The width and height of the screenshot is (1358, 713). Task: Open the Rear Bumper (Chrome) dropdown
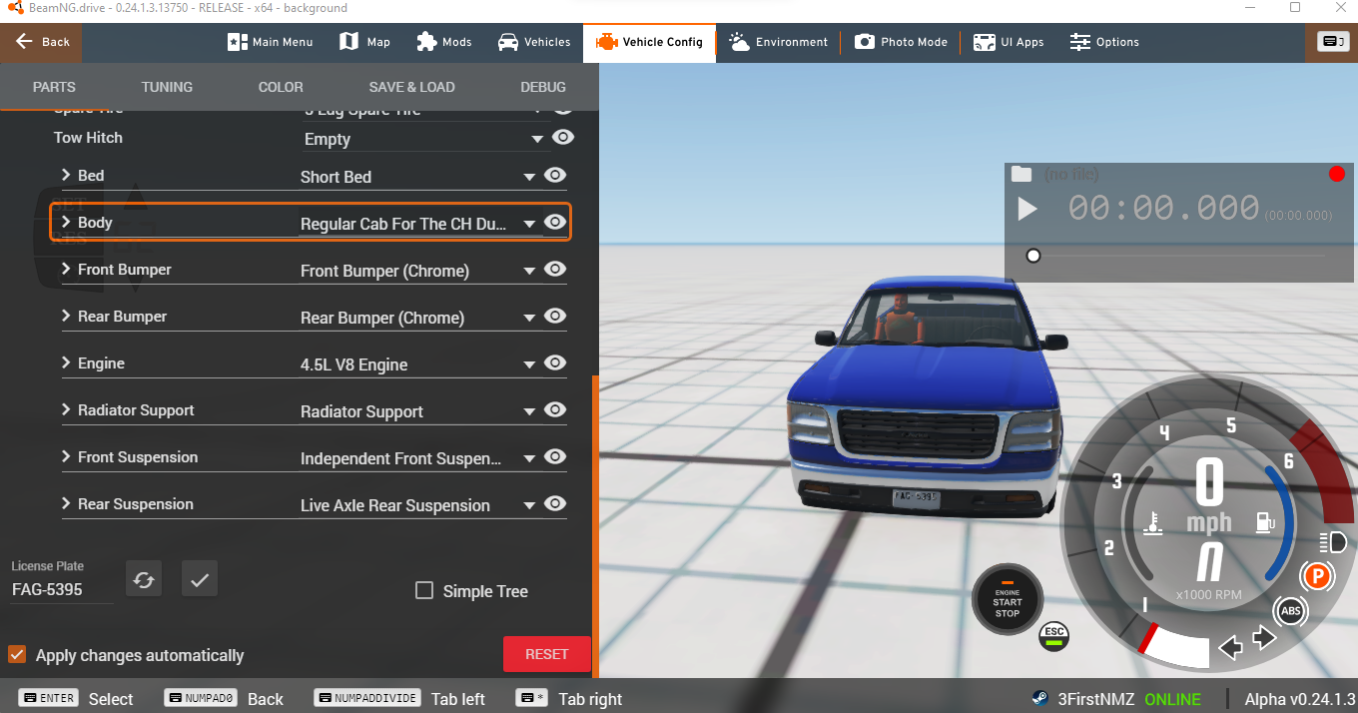pos(418,318)
